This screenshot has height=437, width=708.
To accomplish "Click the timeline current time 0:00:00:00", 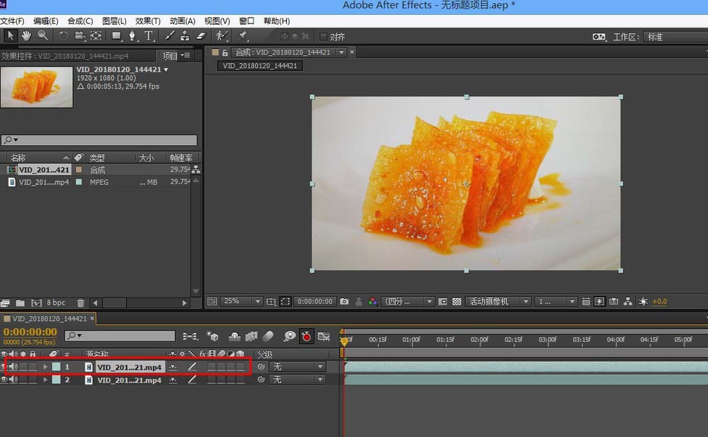I will tap(30, 331).
